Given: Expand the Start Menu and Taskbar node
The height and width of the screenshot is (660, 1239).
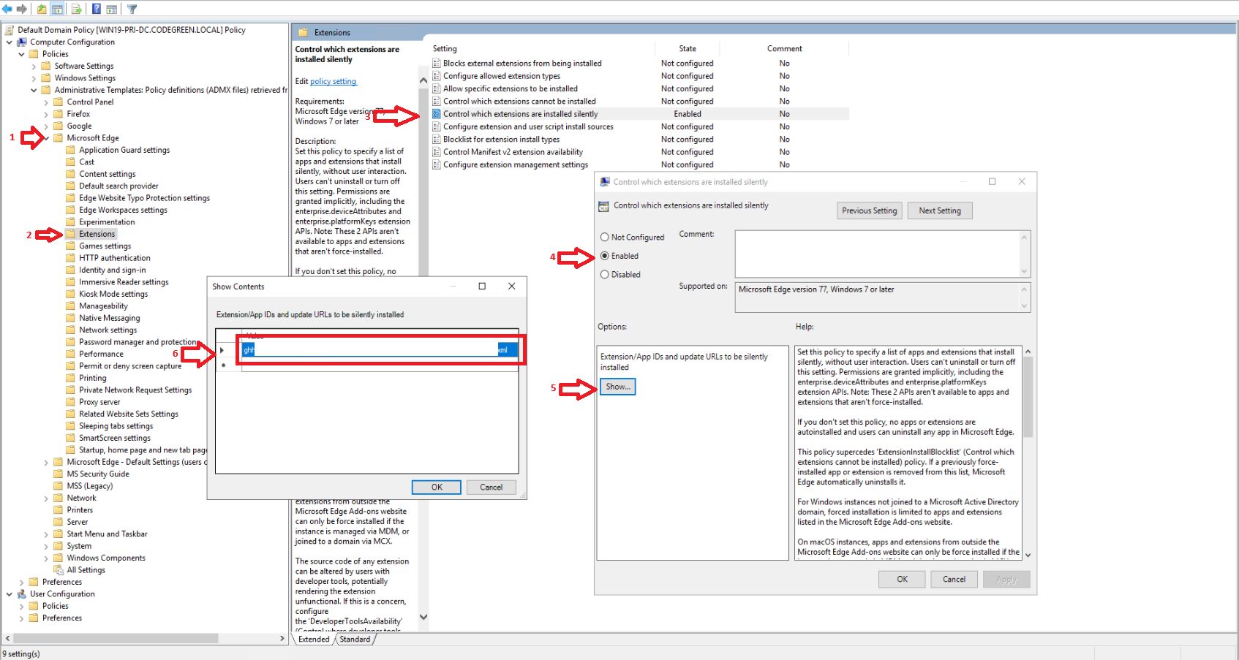Looking at the screenshot, I should pos(46,534).
